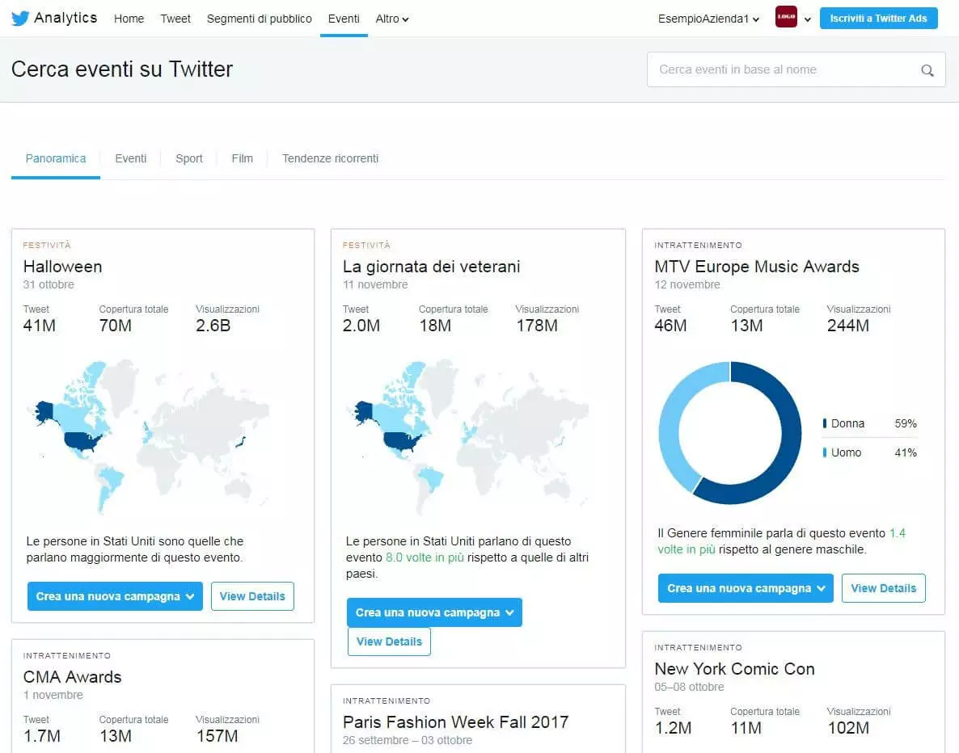Click the MTV gender donut chart
Screen dimensions: 959x753
tap(730, 433)
